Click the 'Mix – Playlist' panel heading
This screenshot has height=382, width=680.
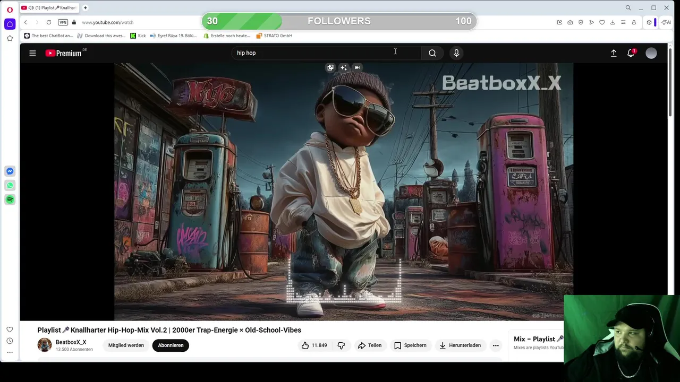[x=538, y=339]
